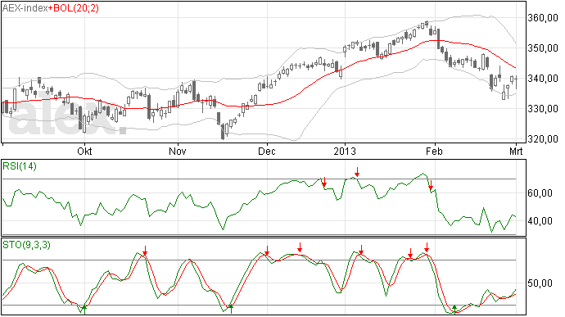Click the 330,00 price axis value

pyautogui.click(x=543, y=109)
